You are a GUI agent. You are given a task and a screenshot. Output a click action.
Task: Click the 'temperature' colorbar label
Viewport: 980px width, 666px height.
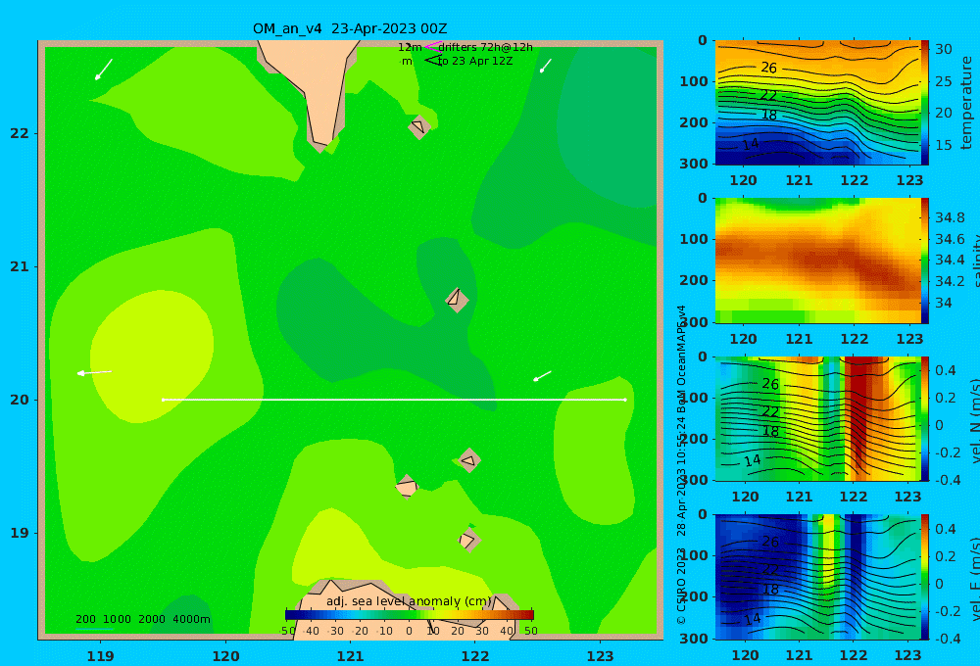[x=966, y=103]
